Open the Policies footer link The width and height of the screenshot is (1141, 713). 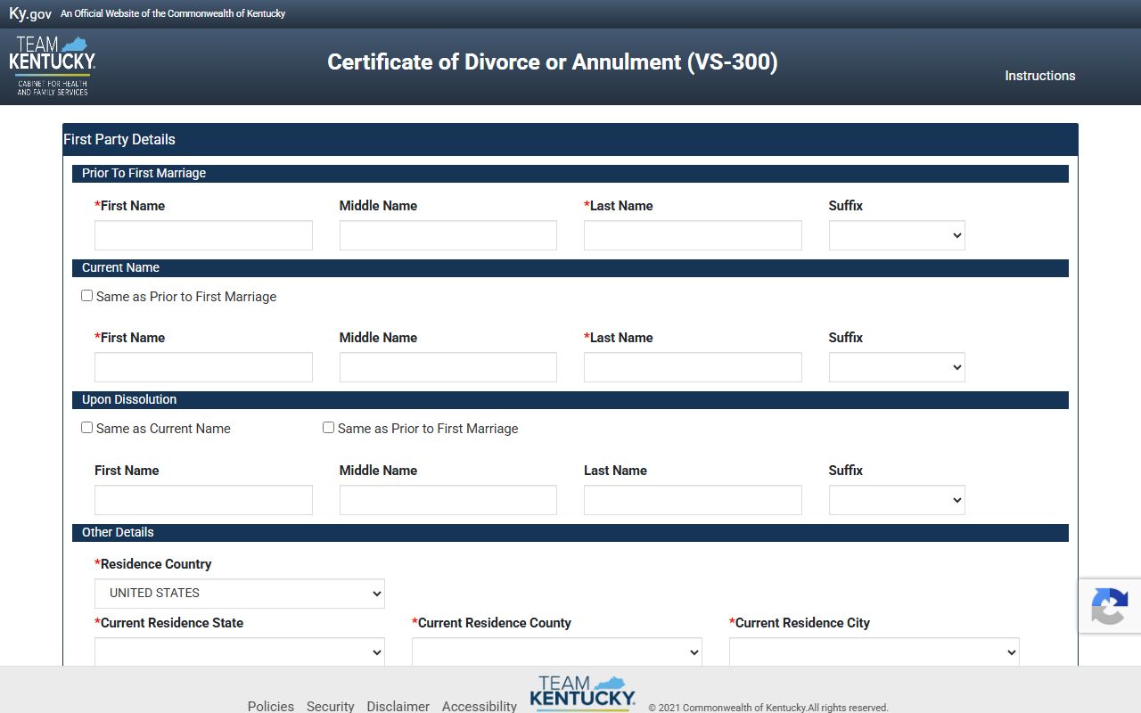pos(271,706)
